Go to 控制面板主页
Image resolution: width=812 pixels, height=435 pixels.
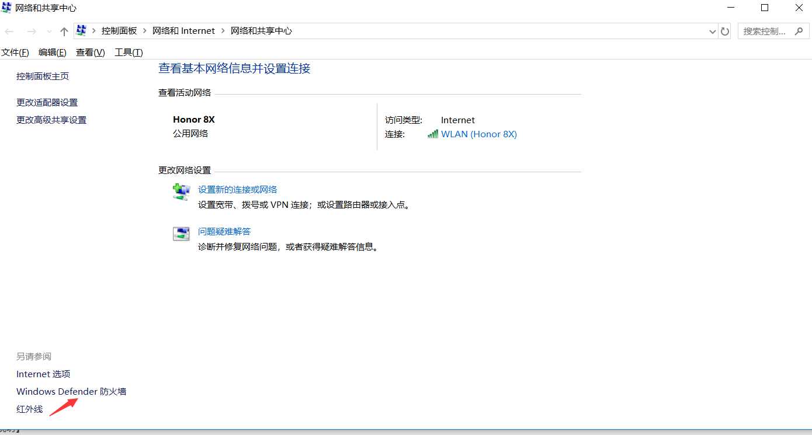[x=43, y=76]
